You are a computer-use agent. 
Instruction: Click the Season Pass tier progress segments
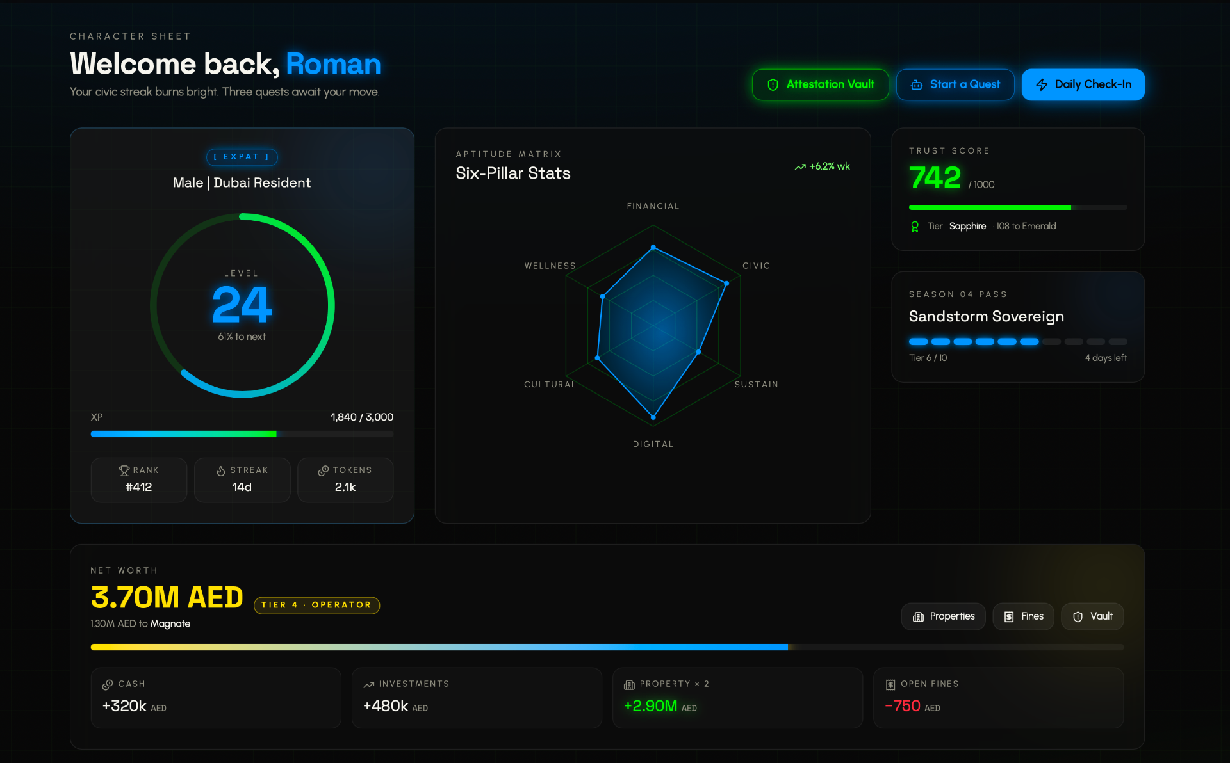[1018, 342]
